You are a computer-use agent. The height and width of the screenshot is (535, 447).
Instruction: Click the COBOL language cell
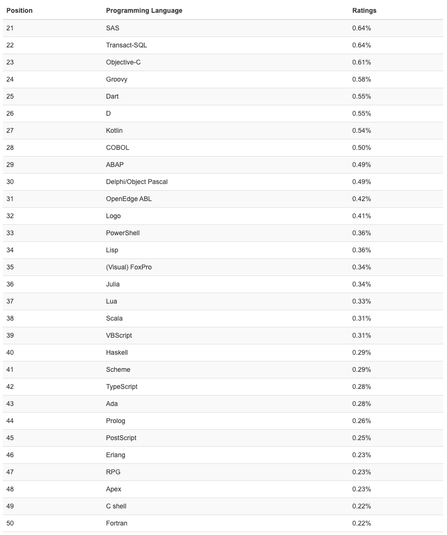coord(117,148)
